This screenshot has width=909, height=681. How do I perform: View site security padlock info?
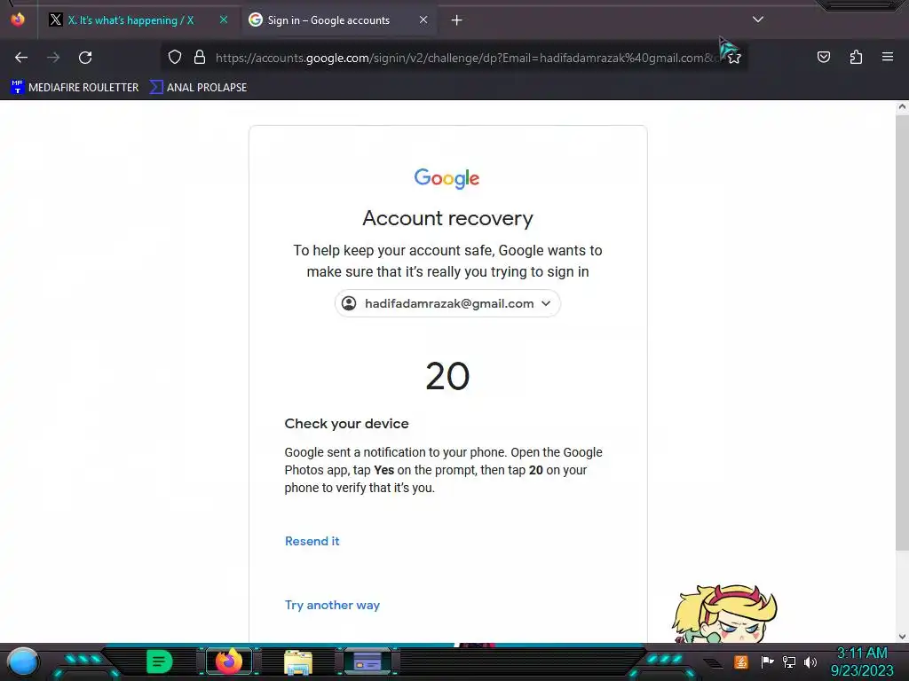200,57
